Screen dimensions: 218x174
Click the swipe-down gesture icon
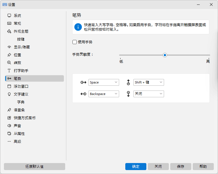pyautogui.click(x=128, y=94)
